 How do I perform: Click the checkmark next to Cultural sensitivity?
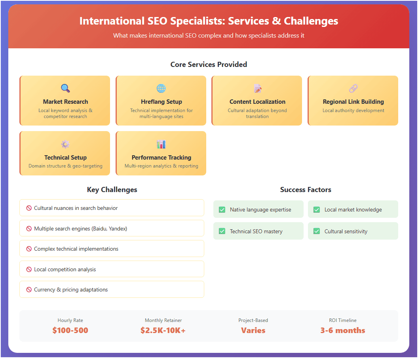click(x=317, y=231)
